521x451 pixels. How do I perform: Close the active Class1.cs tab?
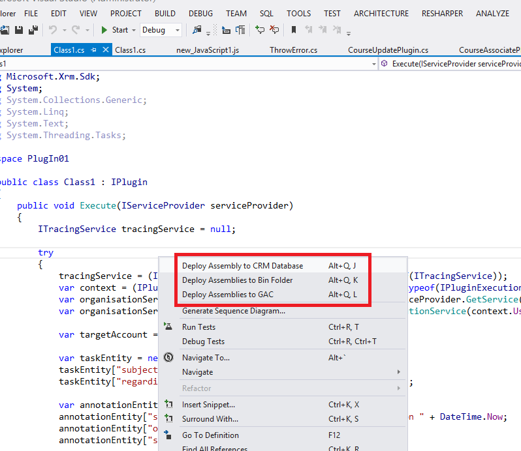104,50
